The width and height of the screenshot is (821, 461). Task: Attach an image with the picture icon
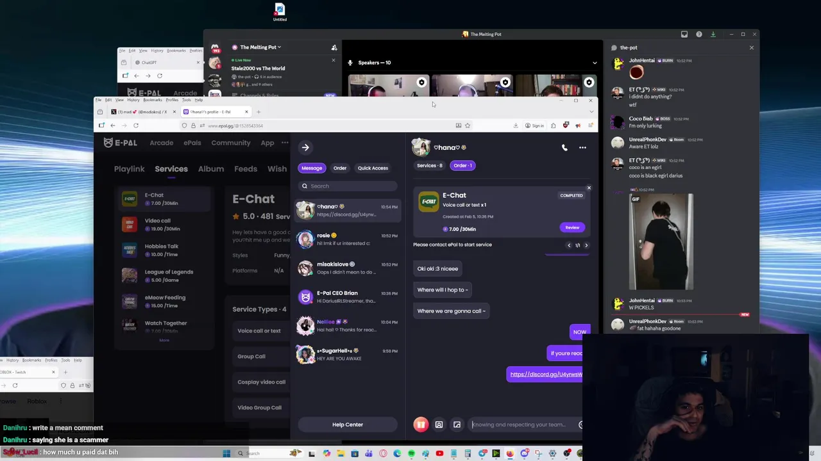[x=457, y=425]
